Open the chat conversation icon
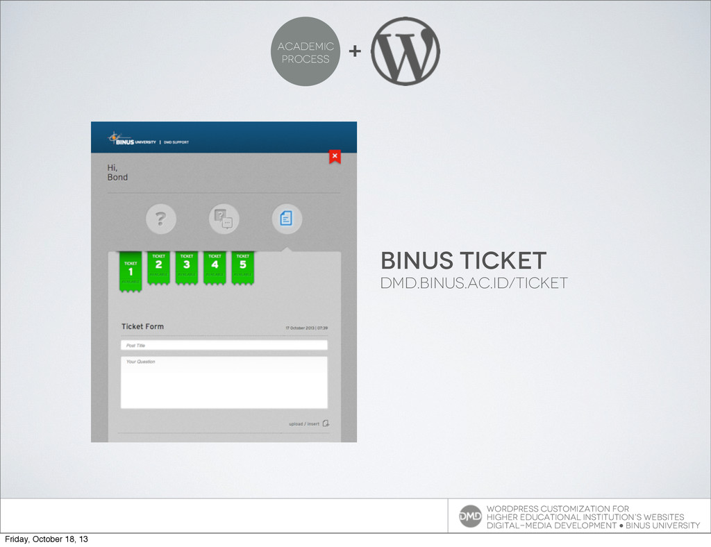 tap(224, 219)
